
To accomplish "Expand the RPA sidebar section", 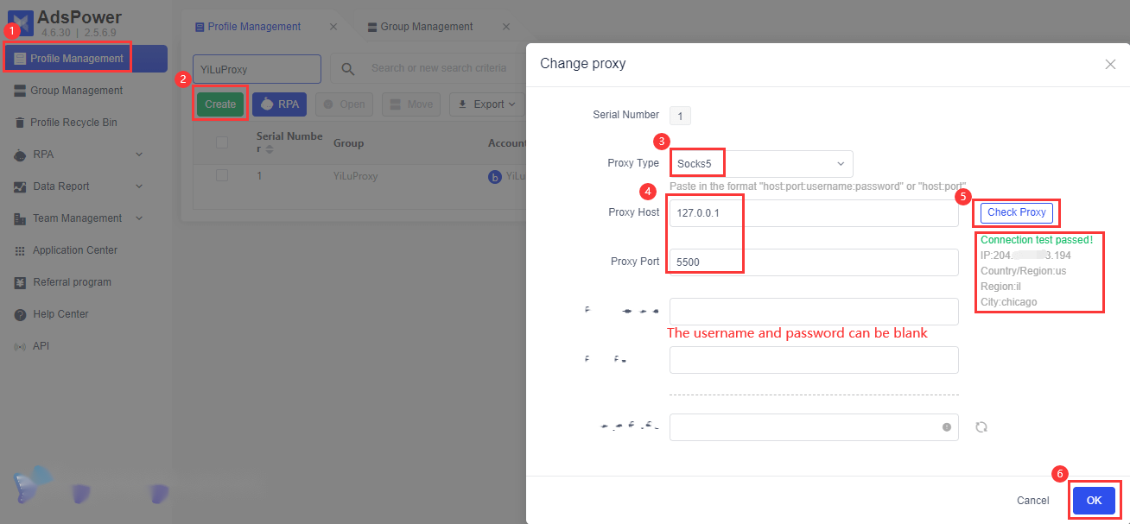I will point(139,155).
